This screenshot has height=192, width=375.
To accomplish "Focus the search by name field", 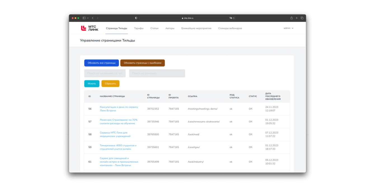I will pyautogui.click(x=105, y=73).
